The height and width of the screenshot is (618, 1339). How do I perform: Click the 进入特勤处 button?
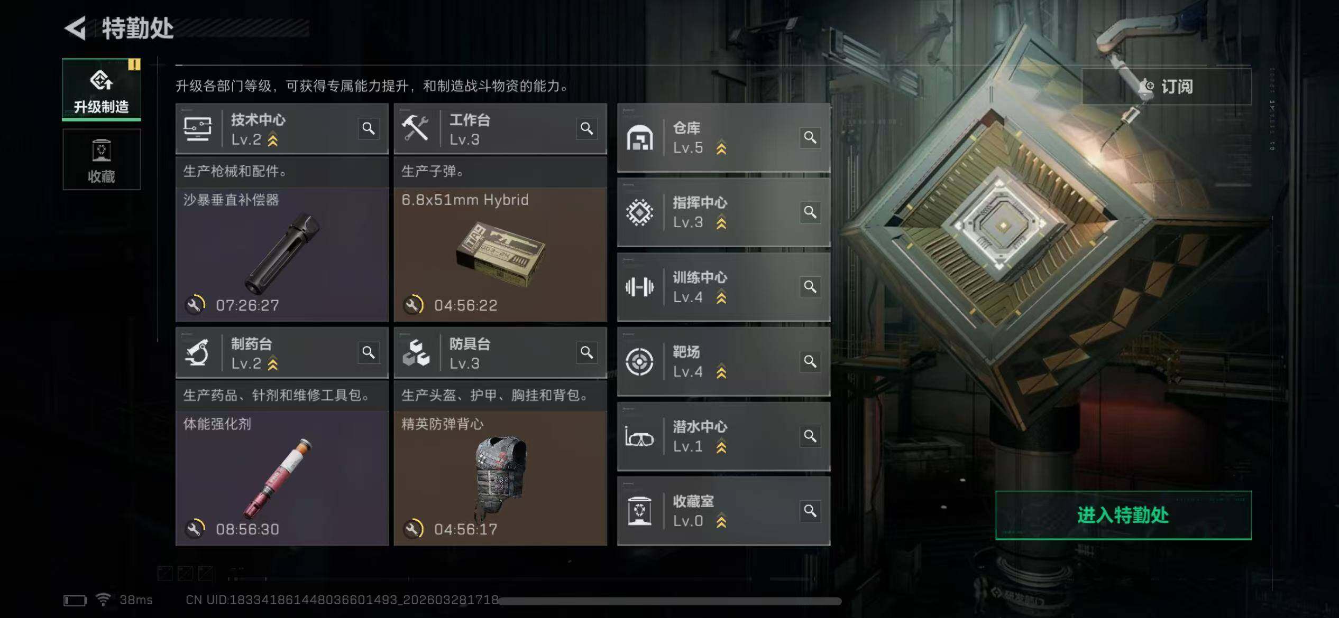coord(1123,515)
